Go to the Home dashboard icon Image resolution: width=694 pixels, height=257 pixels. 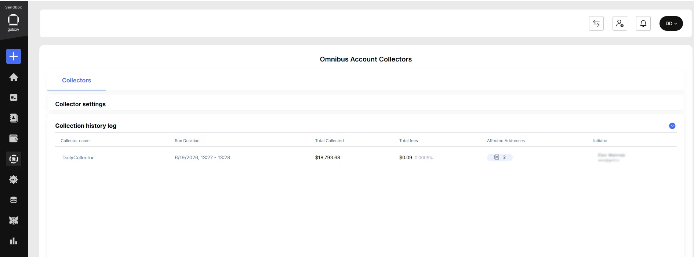click(x=14, y=77)
